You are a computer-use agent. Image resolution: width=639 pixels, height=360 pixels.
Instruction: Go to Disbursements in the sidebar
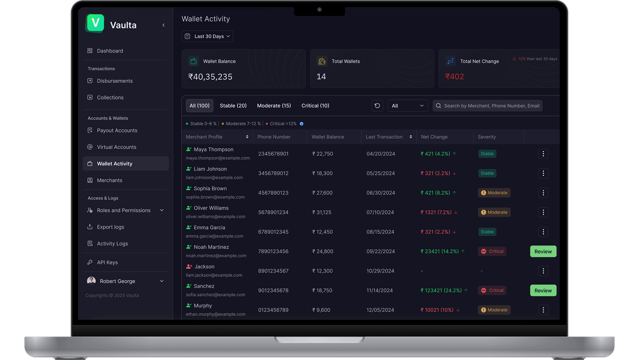tap(115, 81)
